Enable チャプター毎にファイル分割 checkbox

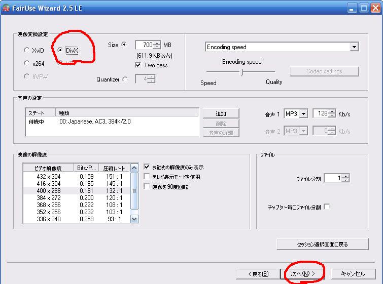click(327, 207)
